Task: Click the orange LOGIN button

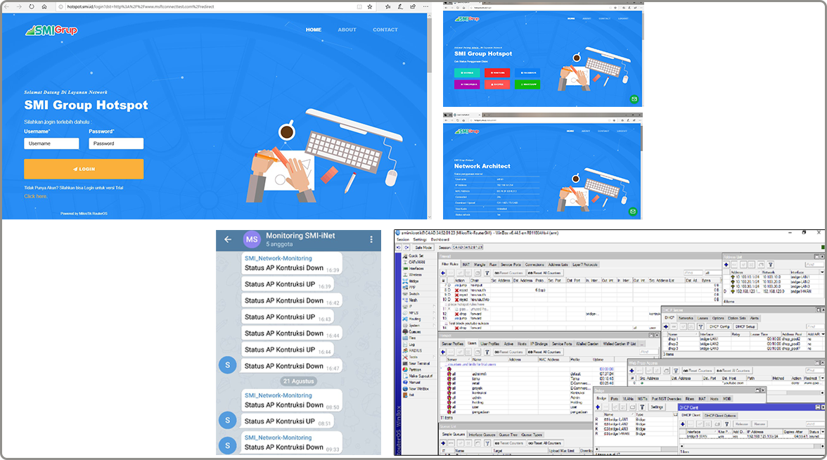Action: [83, 169]
